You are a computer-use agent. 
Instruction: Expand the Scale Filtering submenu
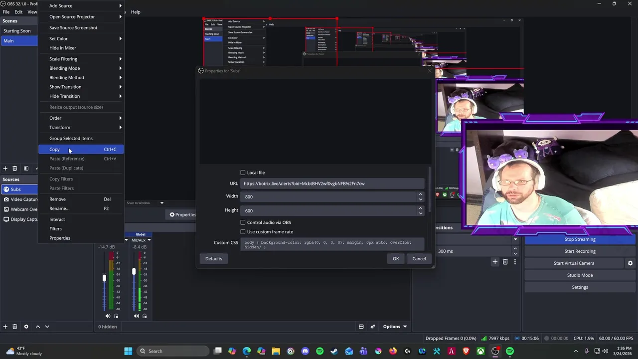(x=81, y=59)
